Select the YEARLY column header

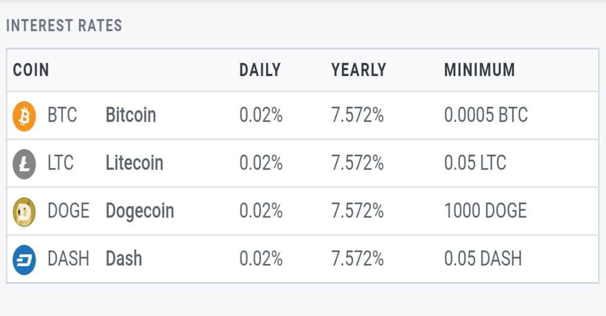[359, 70]
